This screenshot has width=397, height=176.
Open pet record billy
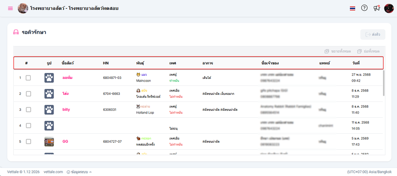(x=66, y=110)
